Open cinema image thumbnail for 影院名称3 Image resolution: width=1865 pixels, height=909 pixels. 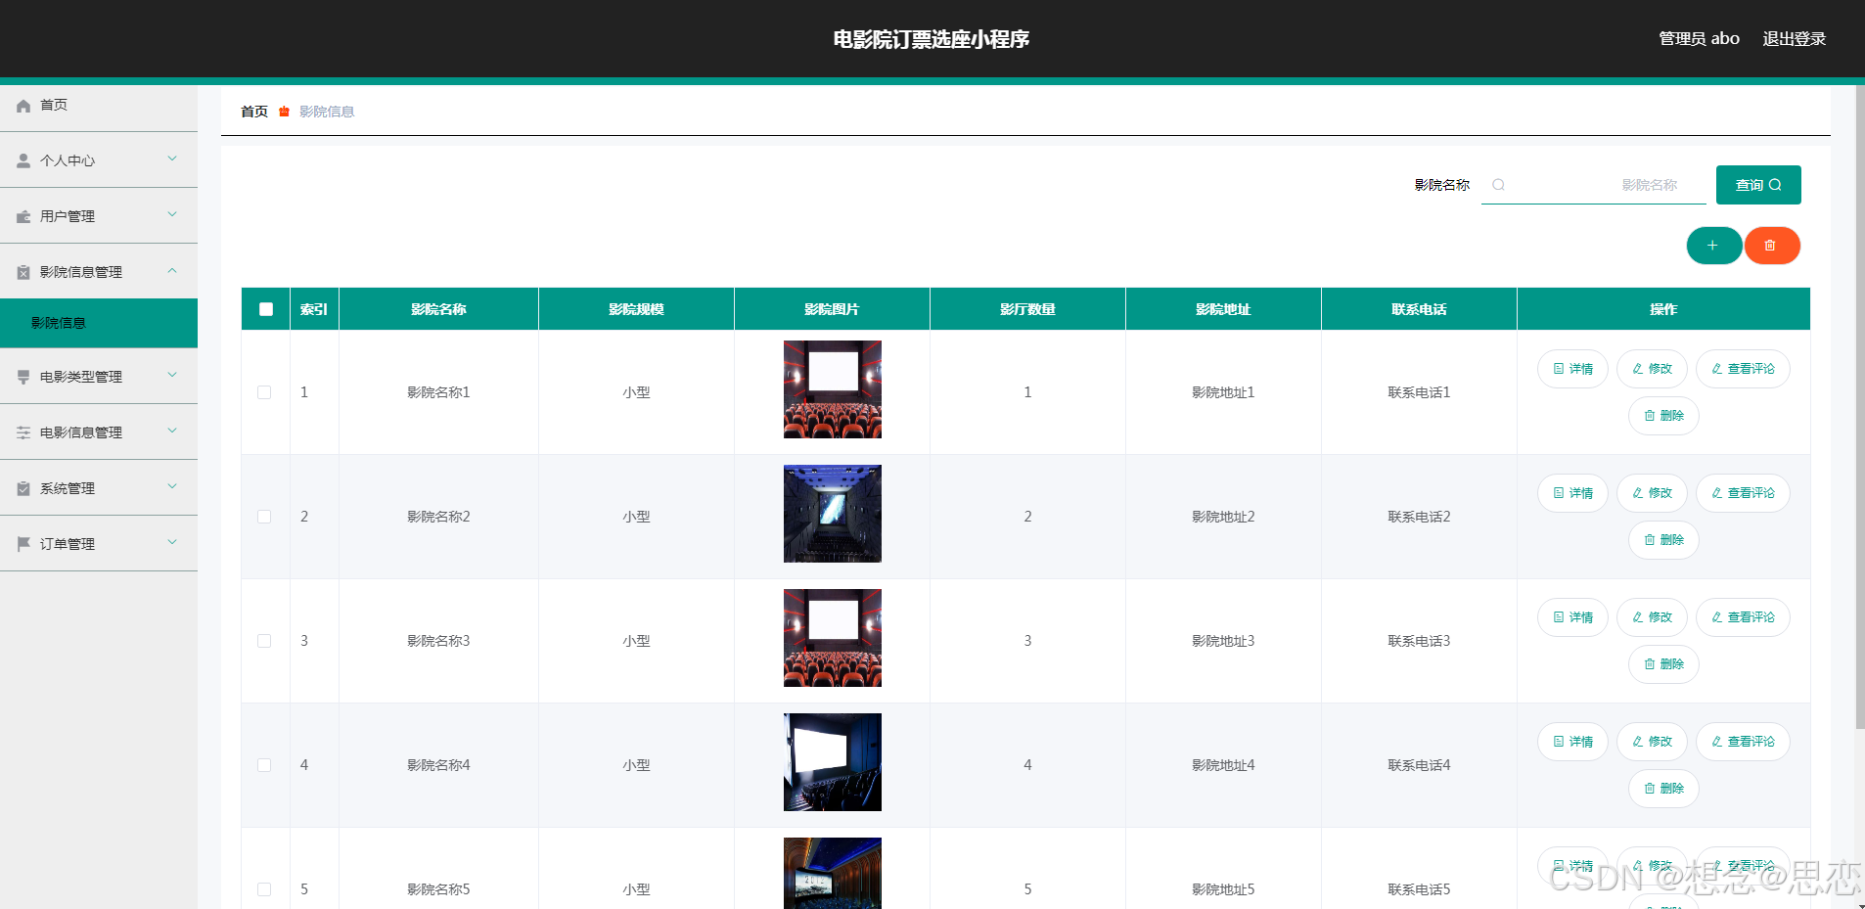click(833, 638)
